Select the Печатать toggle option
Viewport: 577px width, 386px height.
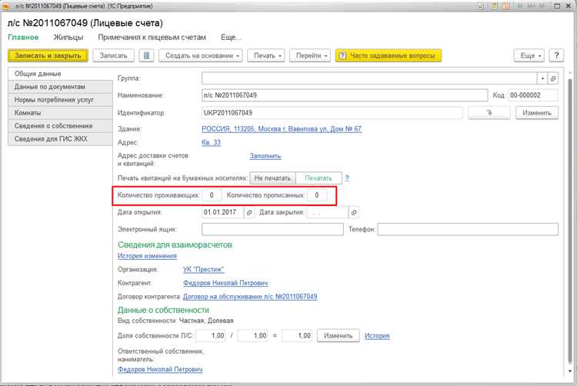tap(318, 178)
